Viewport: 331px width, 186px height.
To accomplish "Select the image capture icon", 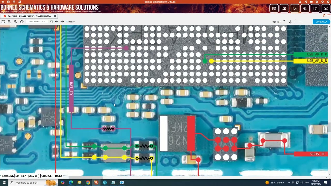I will [325, 9].
